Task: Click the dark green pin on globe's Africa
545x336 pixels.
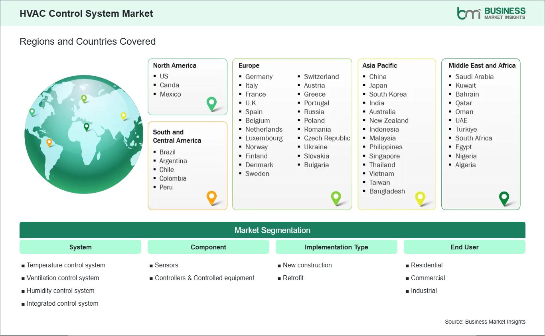Action: 86,126
